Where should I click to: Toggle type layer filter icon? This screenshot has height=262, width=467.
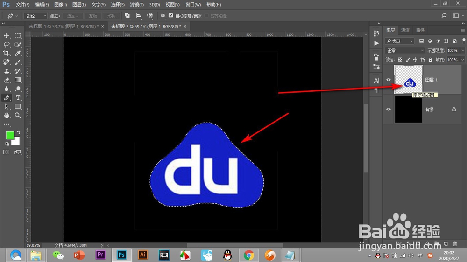click(x=438, y=41)
